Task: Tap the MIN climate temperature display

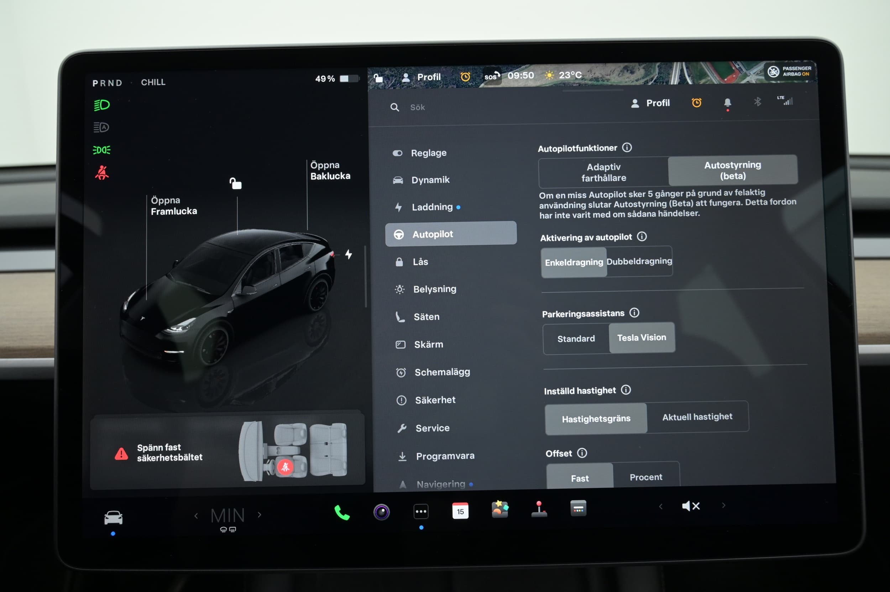Action: coord(228,515)
